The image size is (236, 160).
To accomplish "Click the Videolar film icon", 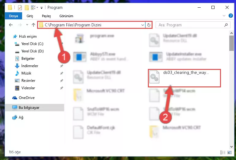I will pyautogui.click(x=17, y=88).
